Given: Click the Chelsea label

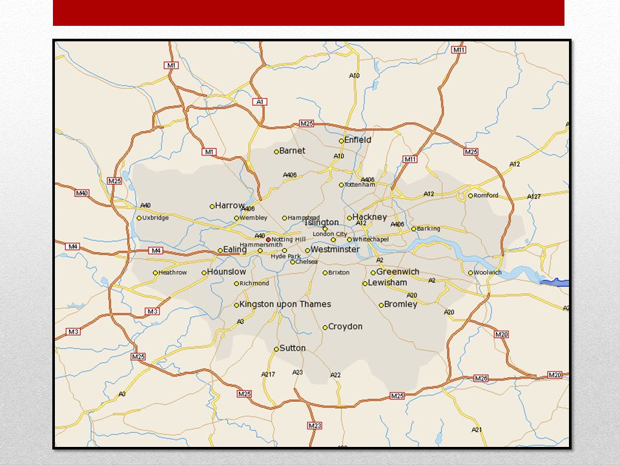Looking at the screenshot, I should coord(306,262).
